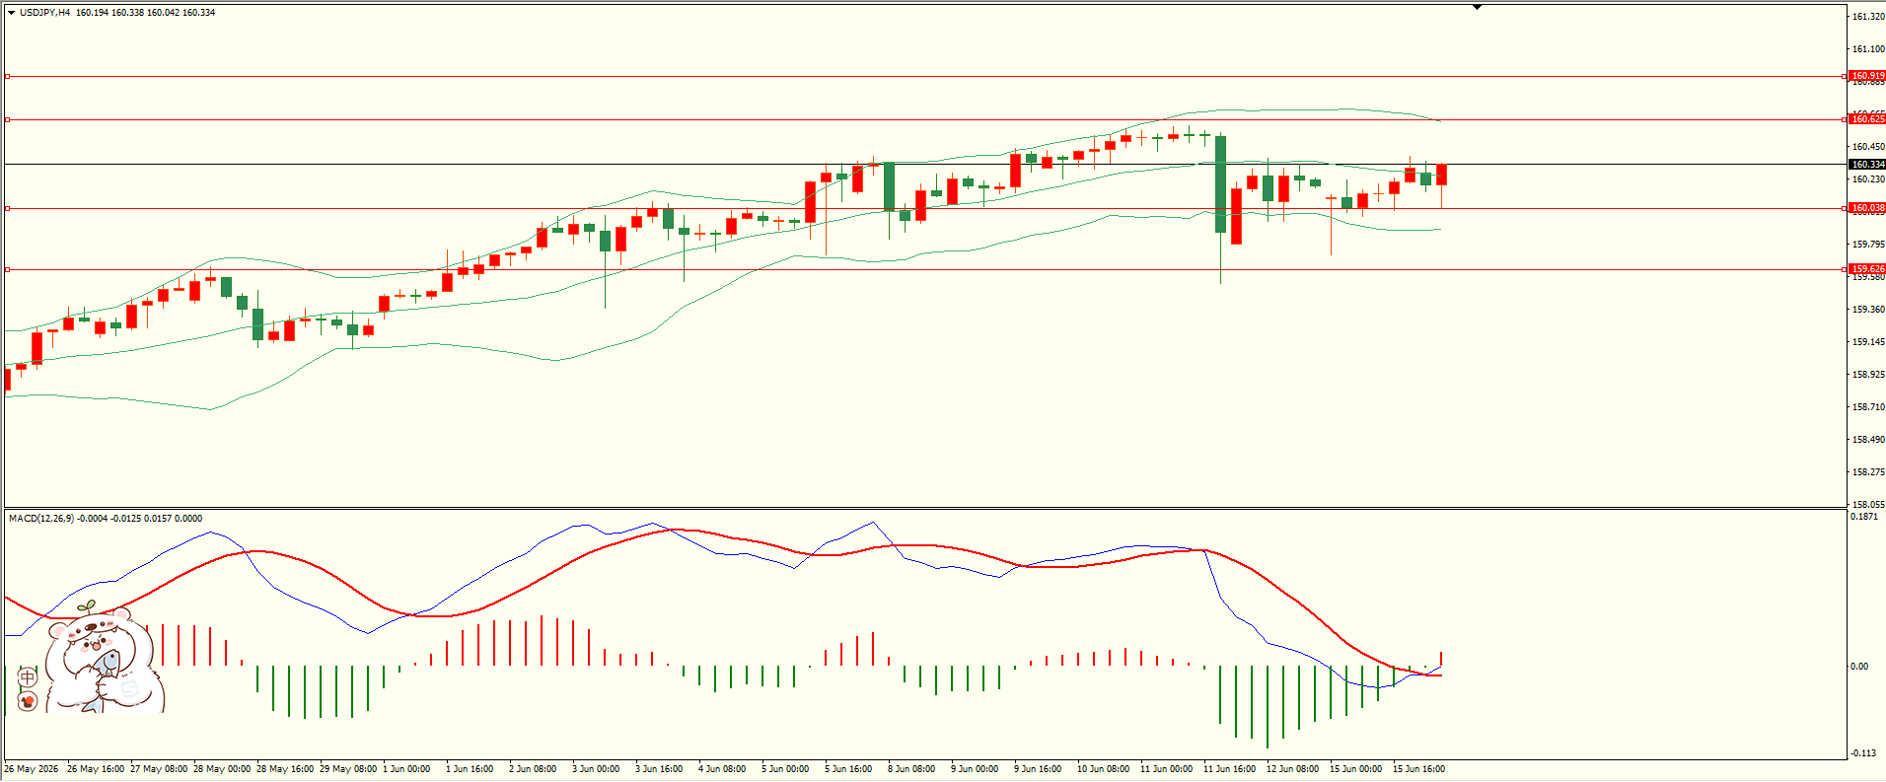Click the USDJPY,H4 chart title text
The width and height of the screenshot is (1886, 782).
coord(44,13)
